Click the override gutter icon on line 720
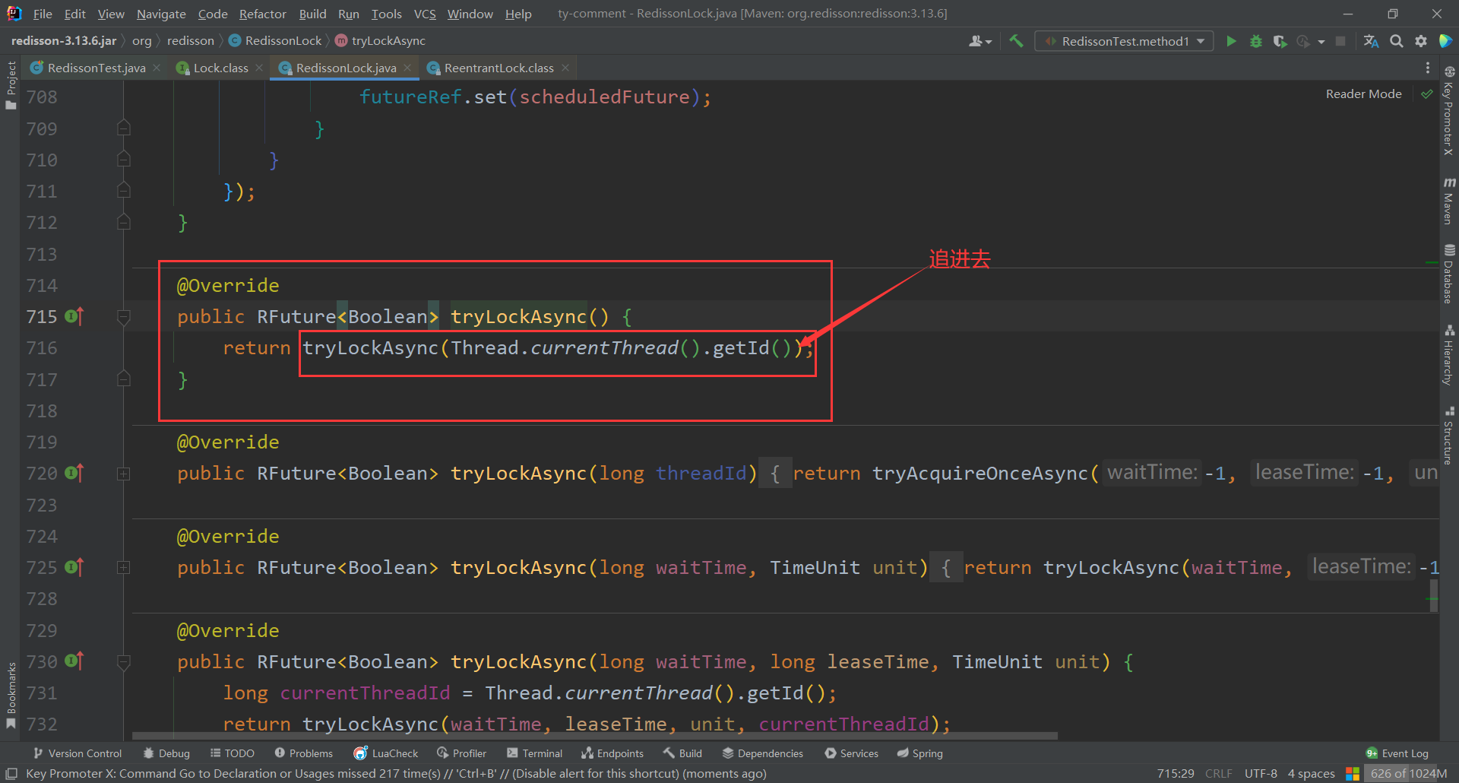The image size is (1459, 783). [x=74, y=473]
